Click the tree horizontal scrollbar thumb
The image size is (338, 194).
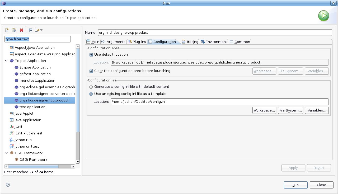33,166
